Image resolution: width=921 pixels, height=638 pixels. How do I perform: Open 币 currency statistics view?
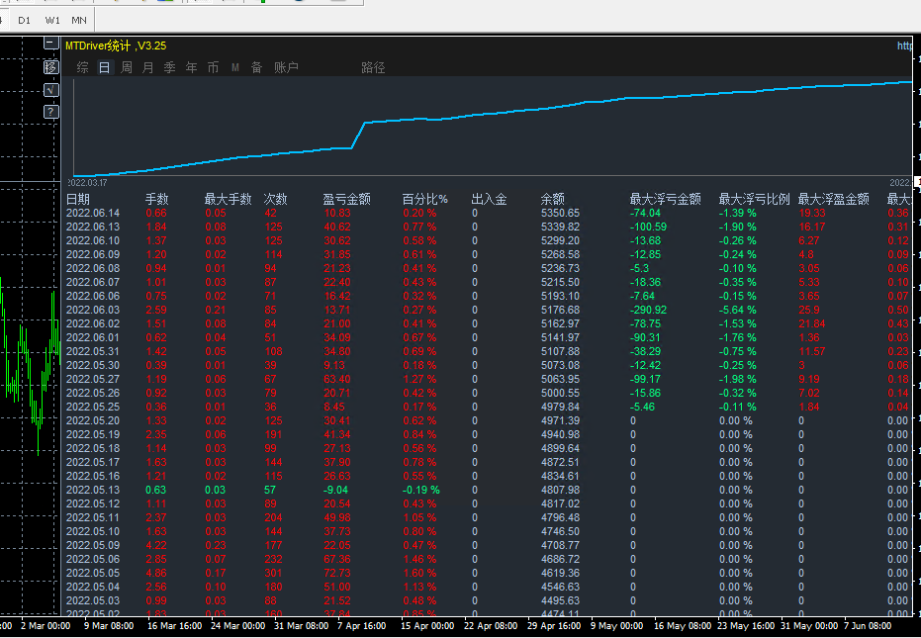(x=212, y=66)
